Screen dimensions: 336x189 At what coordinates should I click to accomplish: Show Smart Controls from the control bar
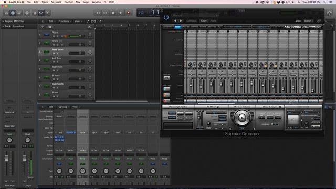[35, 13]
